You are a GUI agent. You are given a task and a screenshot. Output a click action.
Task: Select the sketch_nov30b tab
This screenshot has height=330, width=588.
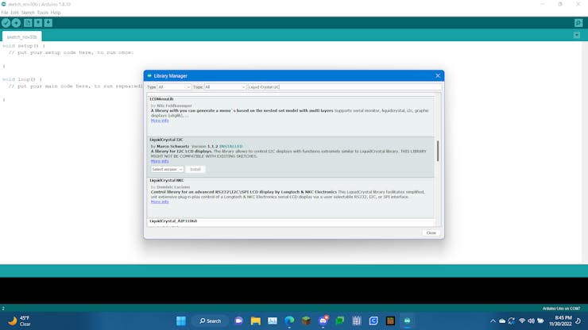pos(21,36)
